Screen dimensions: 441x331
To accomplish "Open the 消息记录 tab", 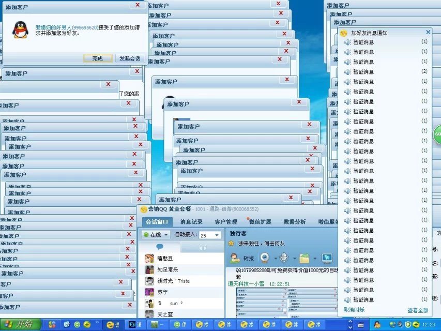I will pos(191,222).
